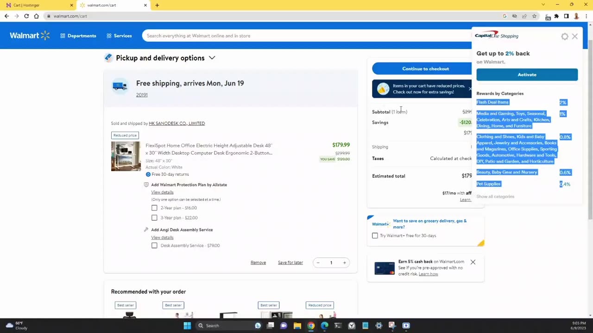The height and width of the screenshot is (333, 593).
Task: Dismiss the 5% cash back offer
Action: (473, 262)
